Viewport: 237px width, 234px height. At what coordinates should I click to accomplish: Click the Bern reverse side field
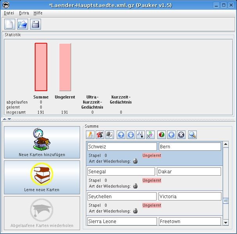[190, 147]
